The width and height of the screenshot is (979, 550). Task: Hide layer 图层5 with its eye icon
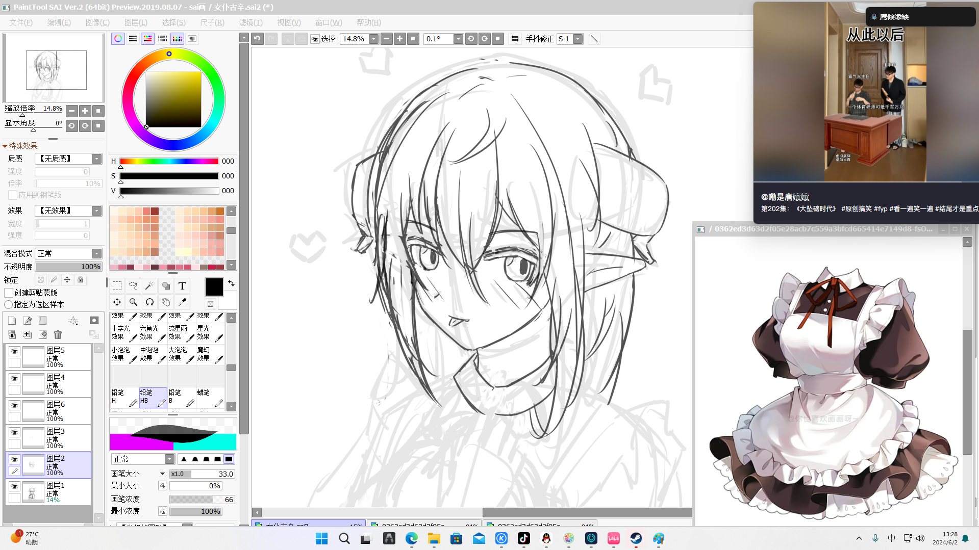pos(14,351)
